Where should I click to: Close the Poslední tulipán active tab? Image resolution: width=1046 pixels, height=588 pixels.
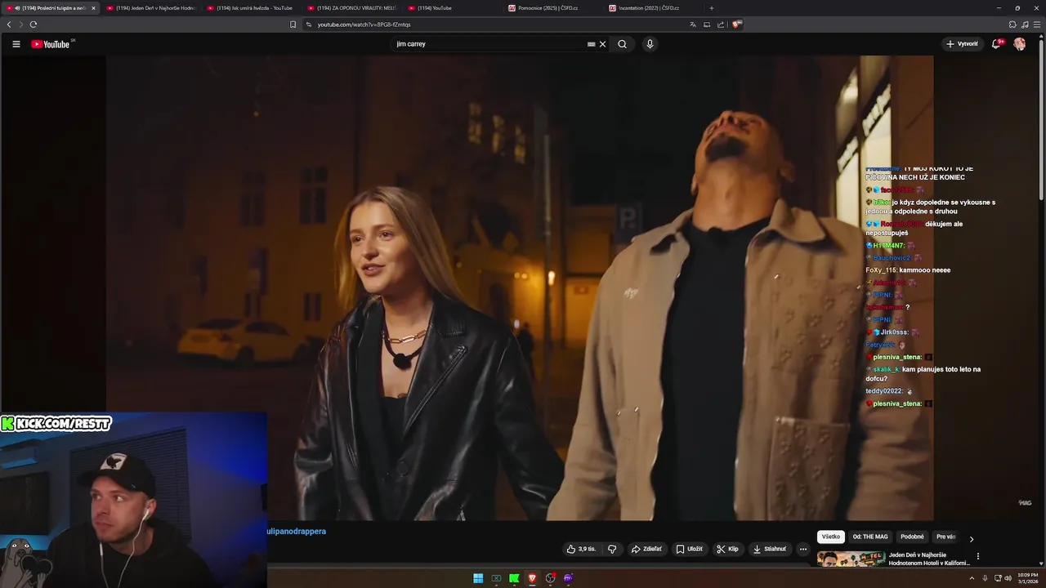(x=93, y=8)
